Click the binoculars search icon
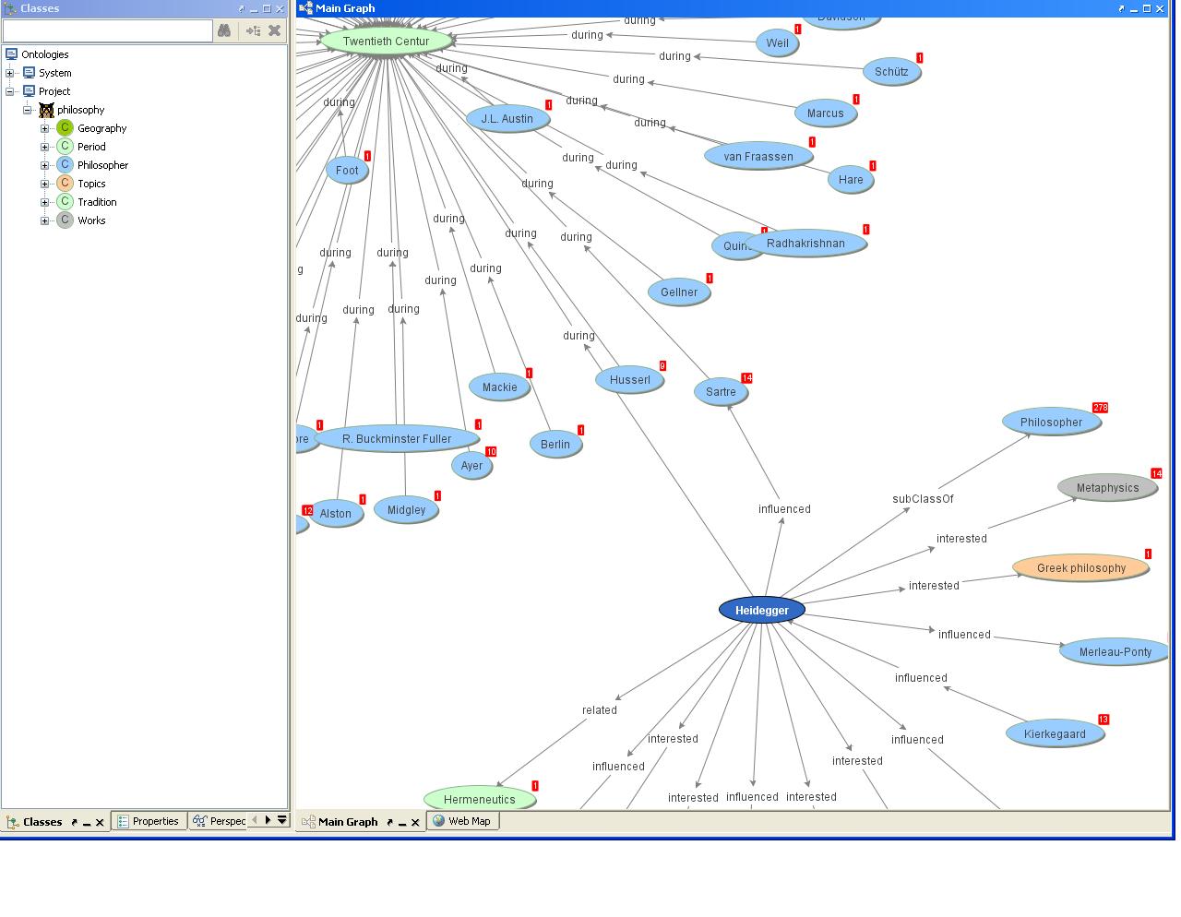Image resolution: width=1181 pixels, height=917 pixels. click(224, 30)
